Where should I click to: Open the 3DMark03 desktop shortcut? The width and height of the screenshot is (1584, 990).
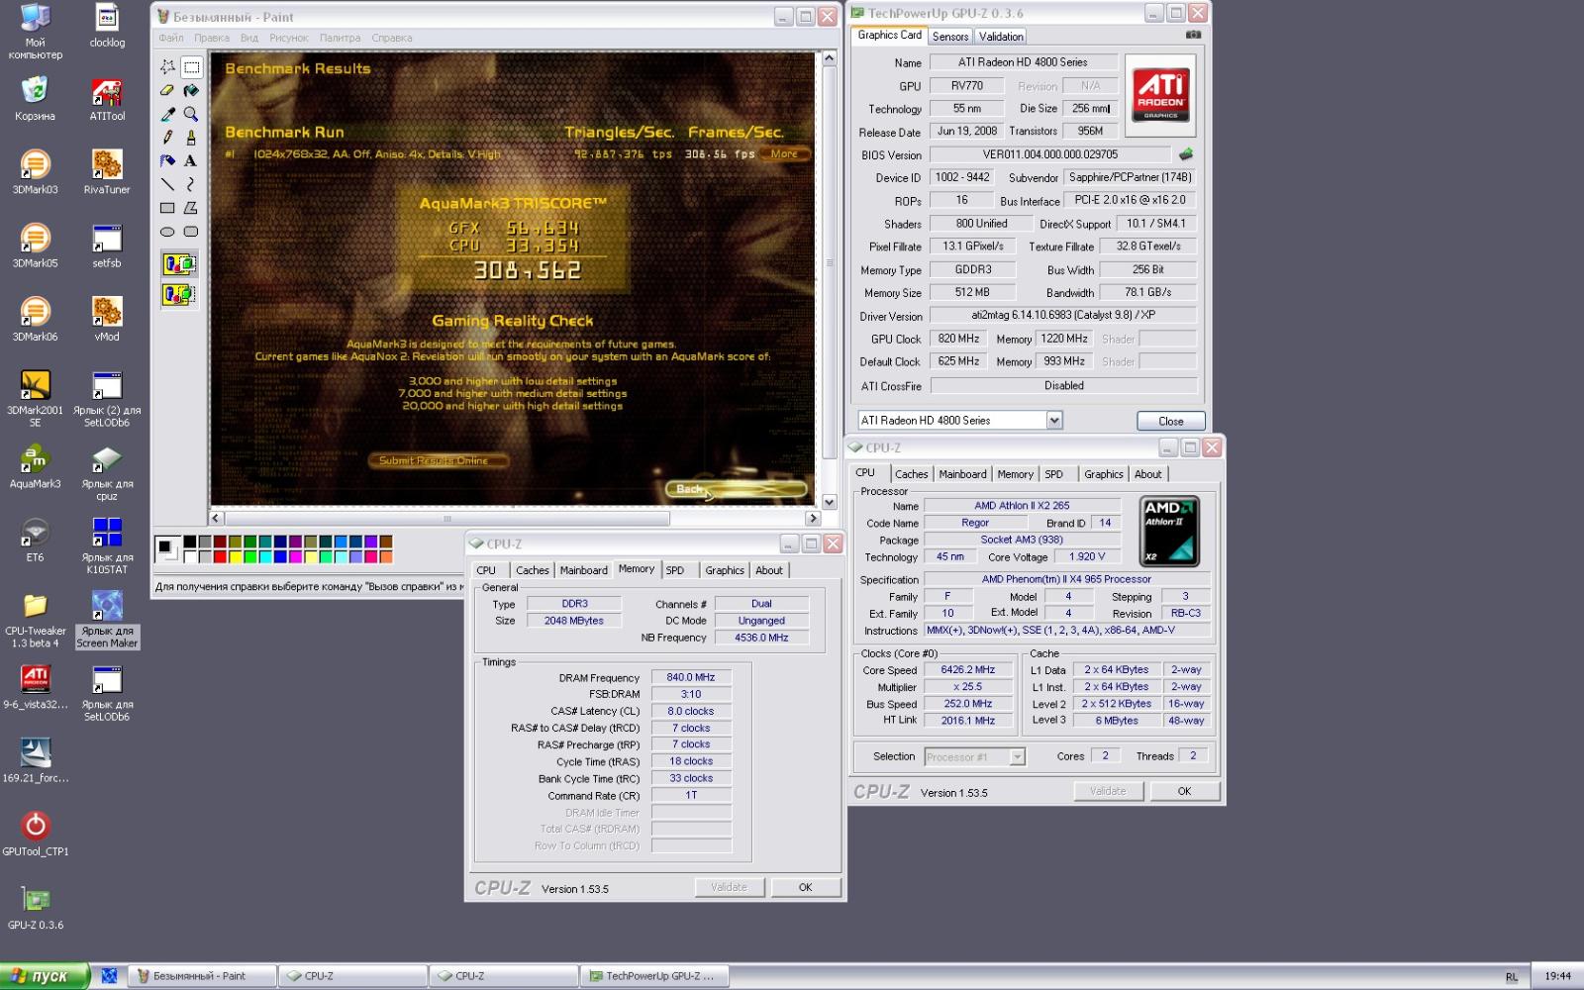point(35,171)
